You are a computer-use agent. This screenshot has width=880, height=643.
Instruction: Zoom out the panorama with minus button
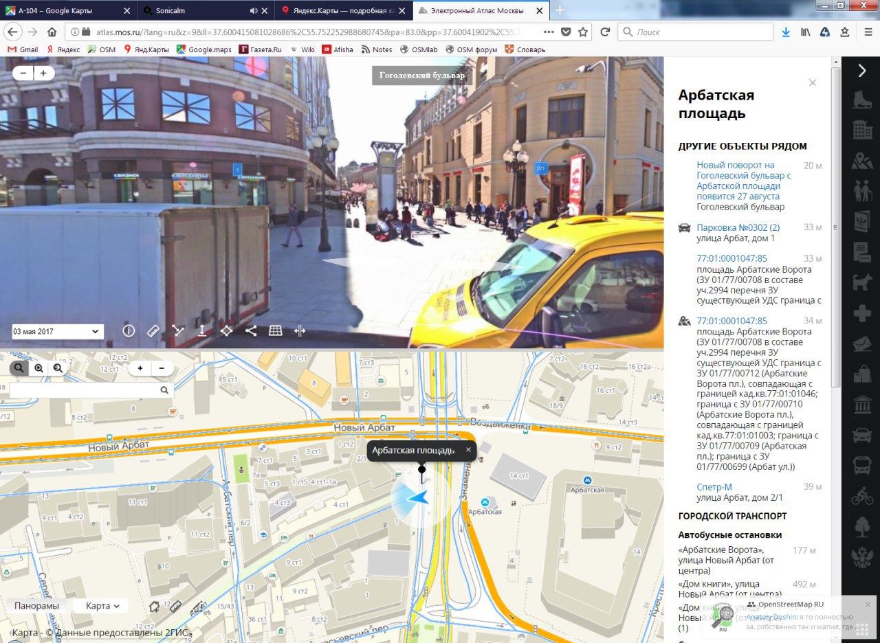(23, 73)
